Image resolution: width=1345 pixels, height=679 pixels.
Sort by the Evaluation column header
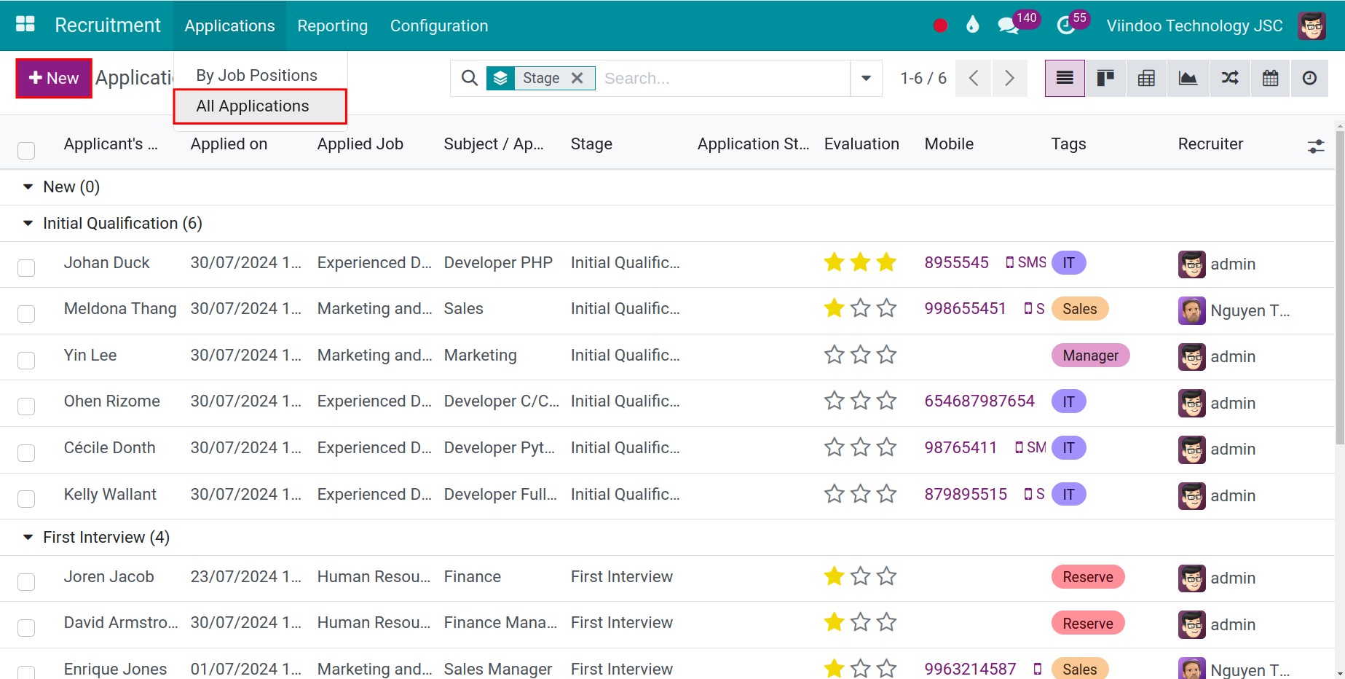tap(861, 144)
